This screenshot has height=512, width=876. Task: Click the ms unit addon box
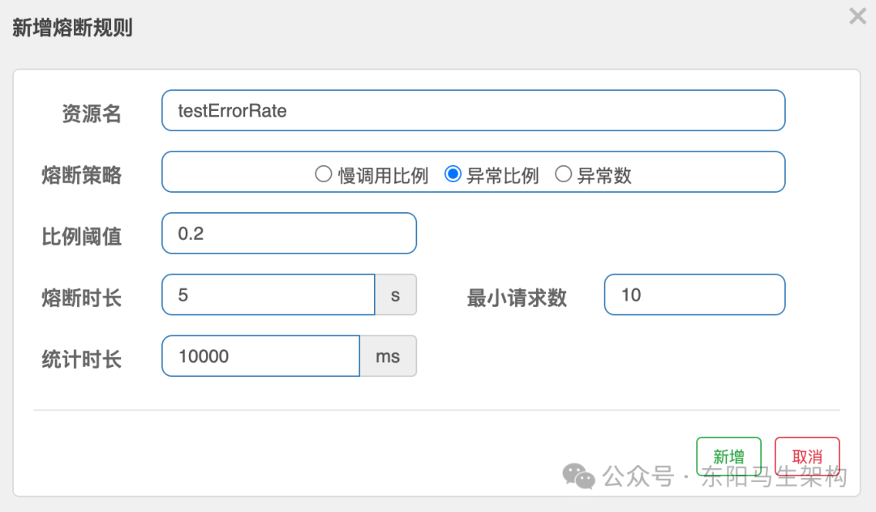[389, 356]
